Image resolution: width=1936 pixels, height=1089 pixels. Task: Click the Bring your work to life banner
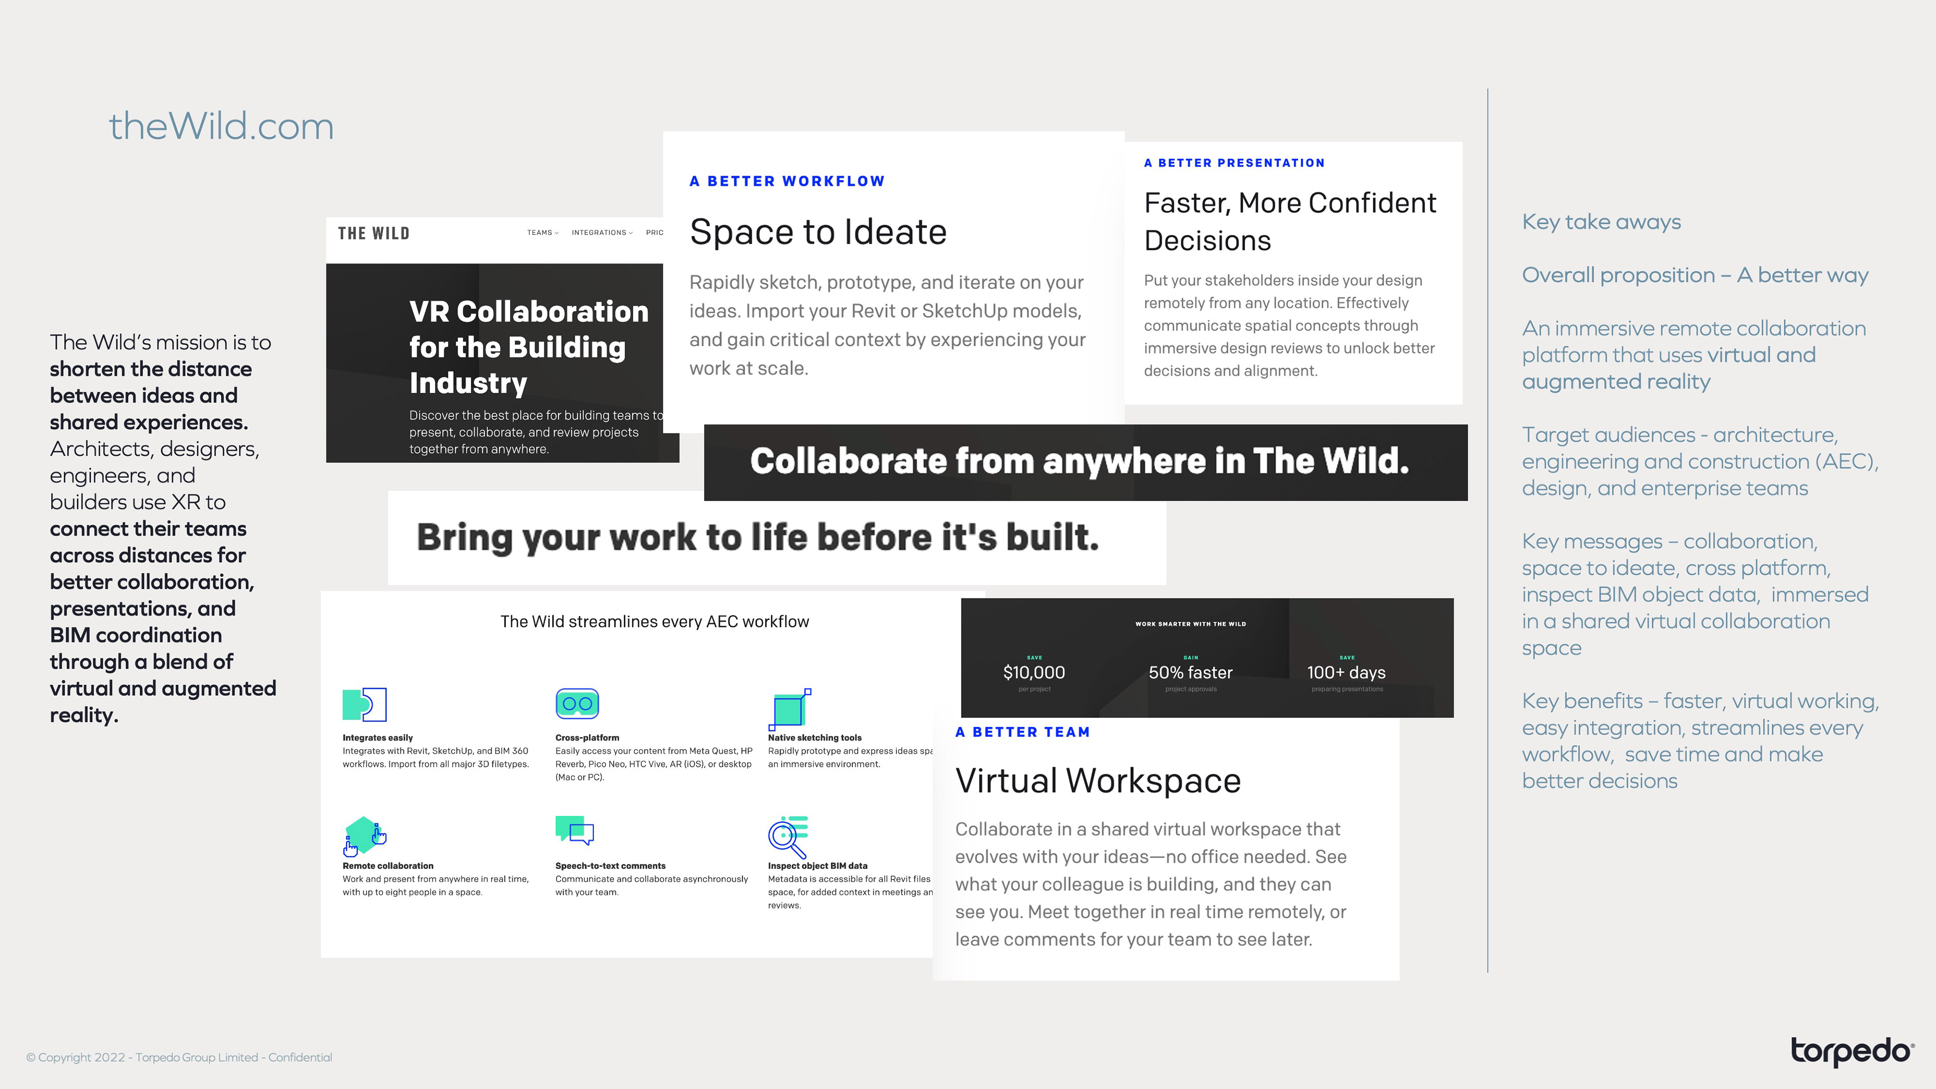[x=758, y=537]
